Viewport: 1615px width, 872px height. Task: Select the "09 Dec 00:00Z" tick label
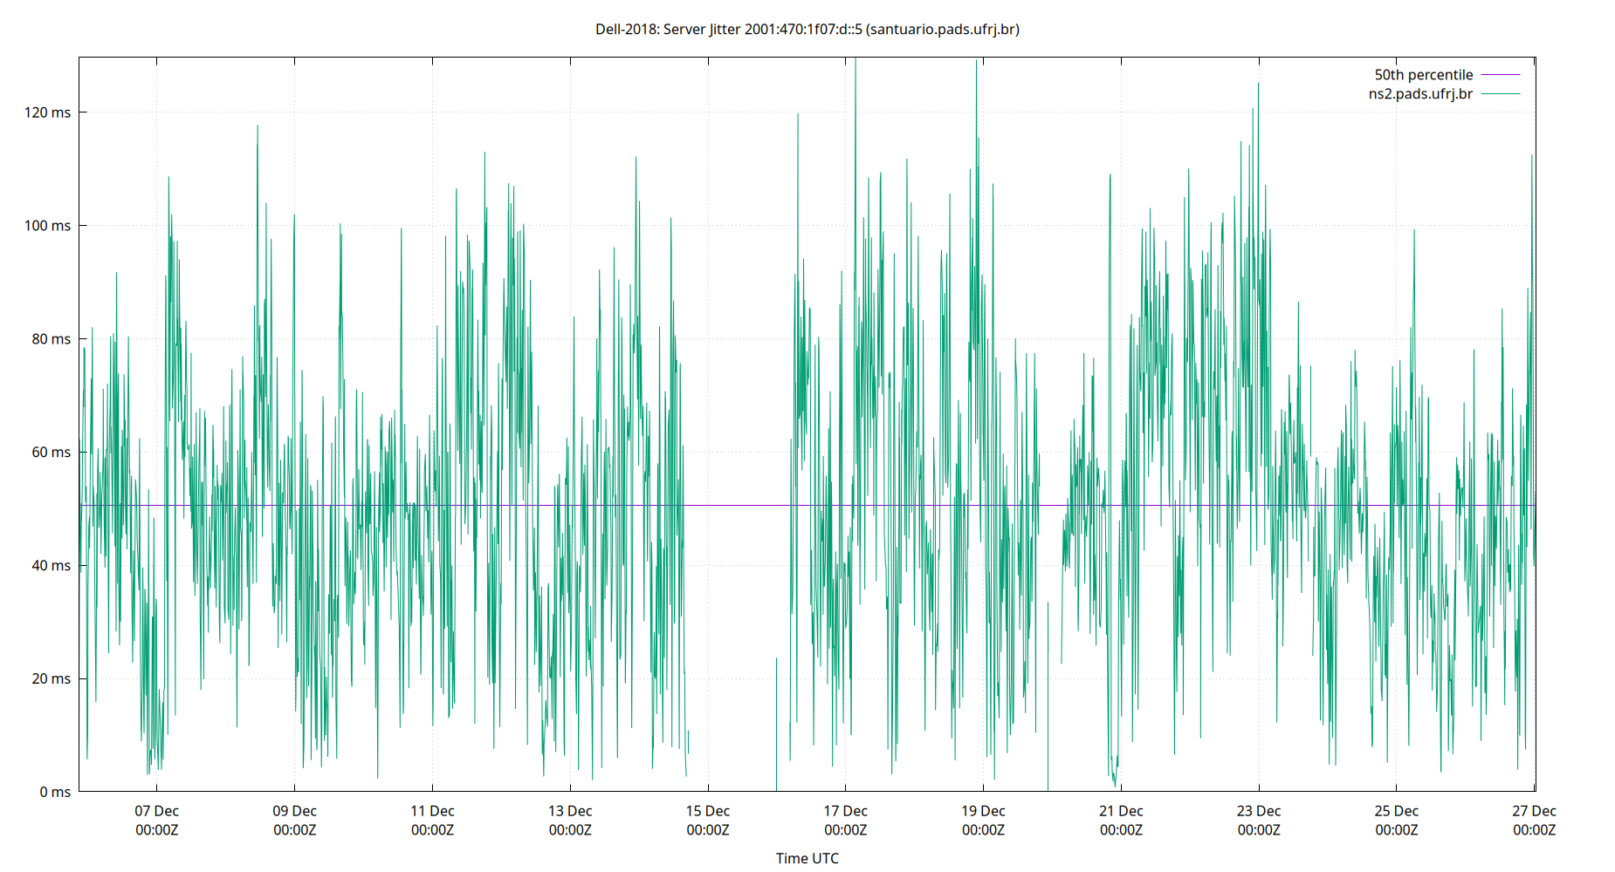(x=294, y=820)
